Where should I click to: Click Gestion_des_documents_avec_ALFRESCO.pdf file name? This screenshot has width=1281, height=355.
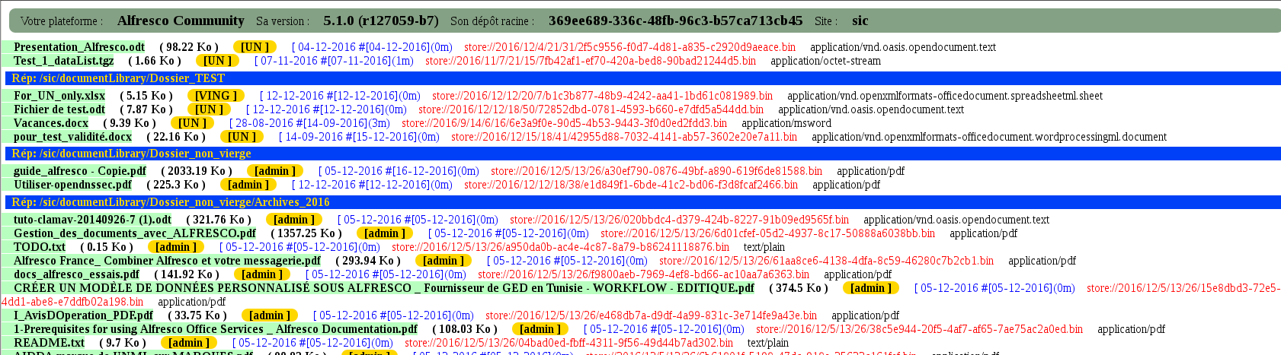point(135,233)
